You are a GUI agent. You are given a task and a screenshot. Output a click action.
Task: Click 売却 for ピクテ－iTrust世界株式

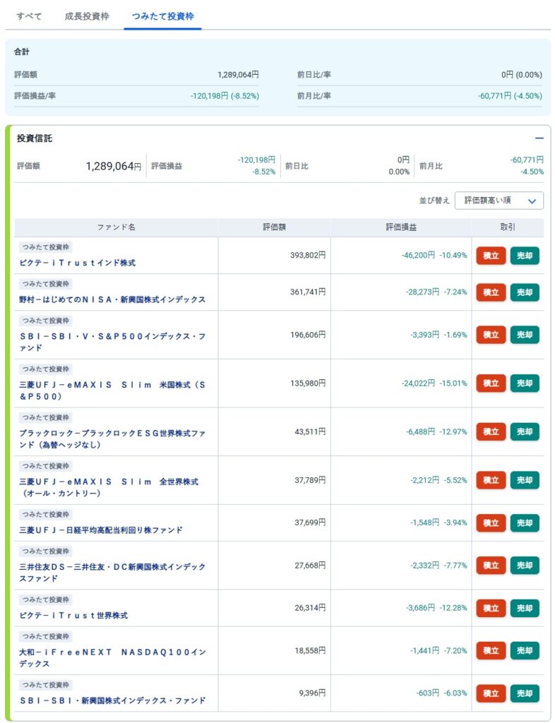[525, 608]
